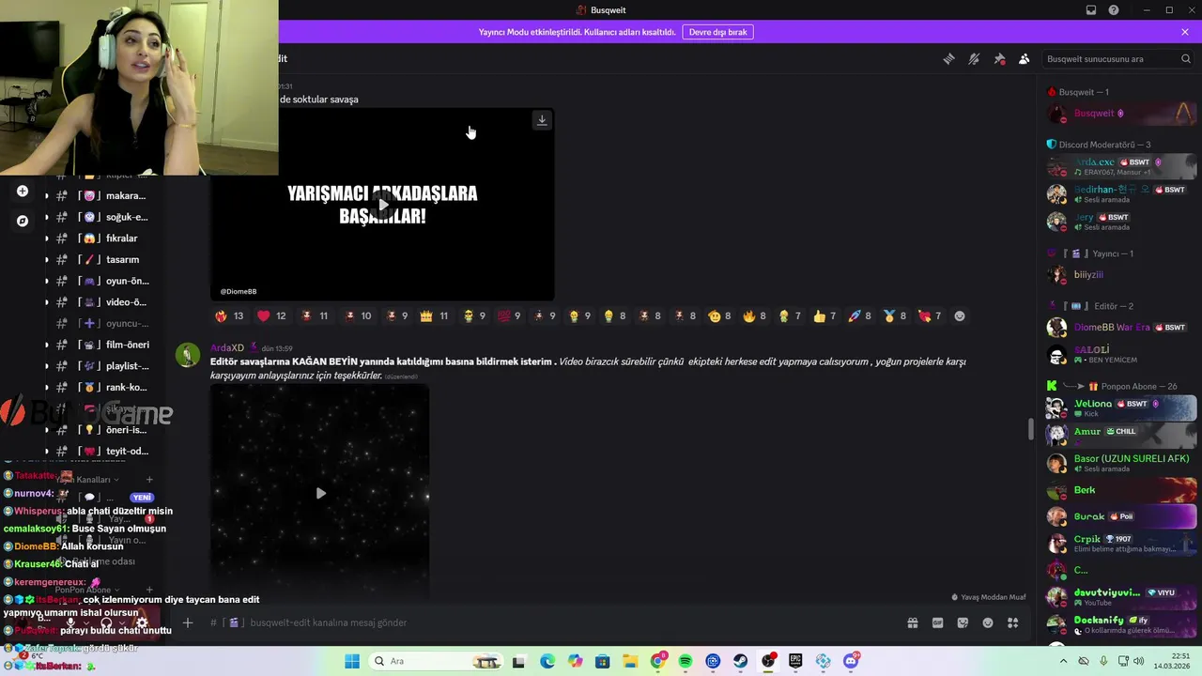Open Dockanify member profile

(x=1121, y=624)
